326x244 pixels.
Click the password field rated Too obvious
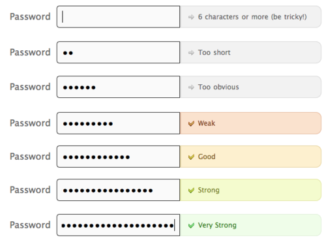(119, 87)
